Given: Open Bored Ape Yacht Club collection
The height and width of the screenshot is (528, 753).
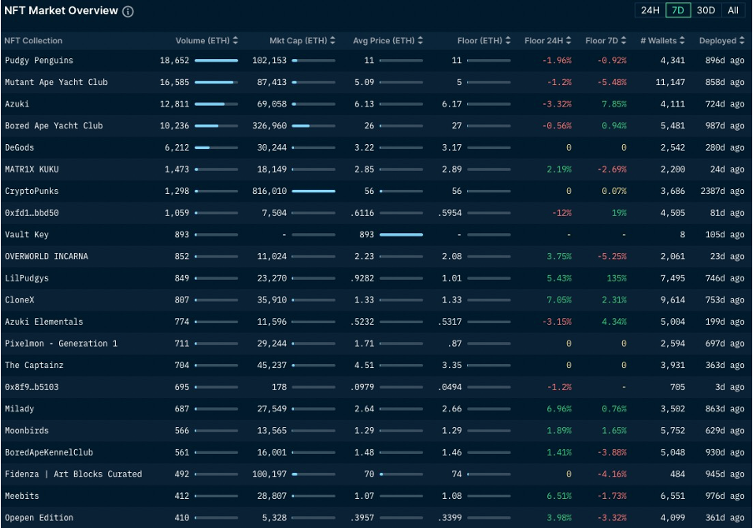Looking at the screenshot, I should coord(54,126).
